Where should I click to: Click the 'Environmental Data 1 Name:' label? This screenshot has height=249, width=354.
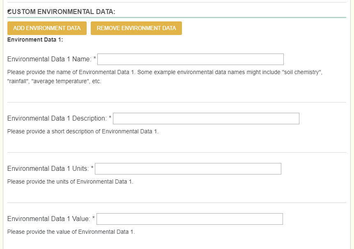tap(49, 59)
